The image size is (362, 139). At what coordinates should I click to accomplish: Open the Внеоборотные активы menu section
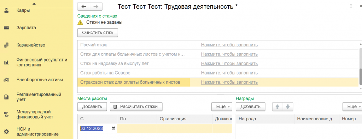(x=40, y=80)
